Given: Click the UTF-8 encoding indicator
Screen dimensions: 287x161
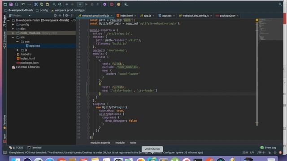Looking at the screenshot, I should [x=261, y=153].
